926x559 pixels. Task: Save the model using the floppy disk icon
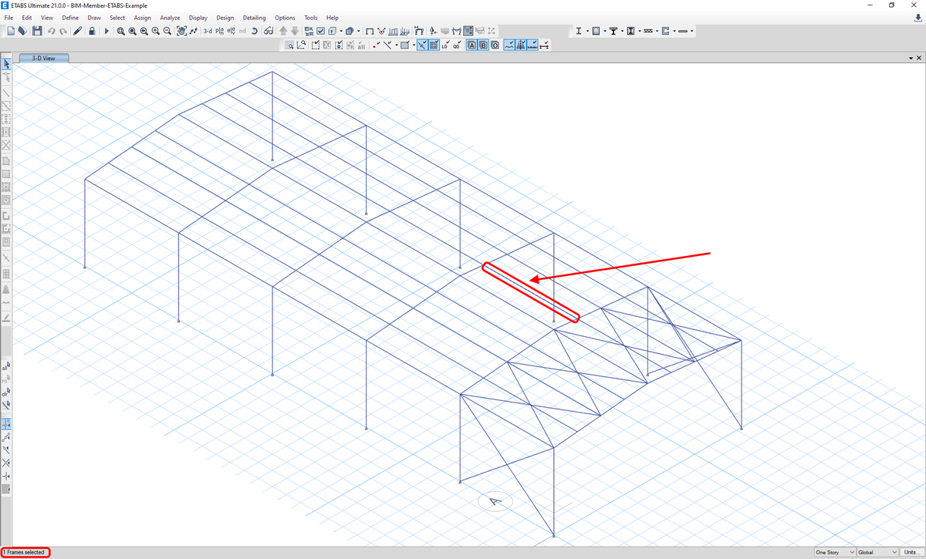(37, 31)
